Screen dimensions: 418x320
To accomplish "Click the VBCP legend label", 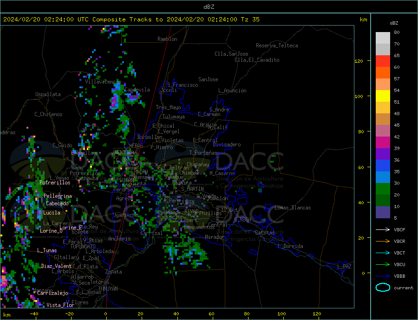I will coord(399,229).
